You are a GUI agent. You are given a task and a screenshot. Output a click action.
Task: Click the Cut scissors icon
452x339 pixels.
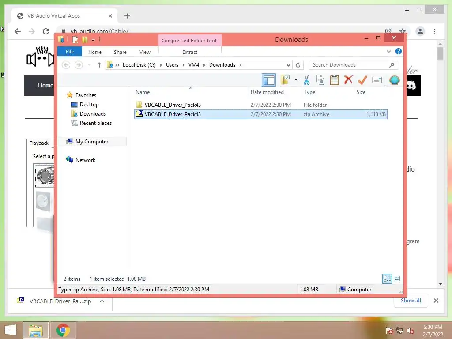[x=306, y=80]
